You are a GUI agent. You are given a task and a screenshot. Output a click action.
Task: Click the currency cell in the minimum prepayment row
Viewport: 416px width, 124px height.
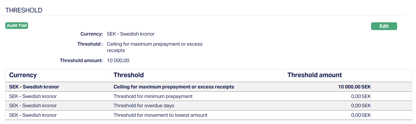tap(33, 96)
